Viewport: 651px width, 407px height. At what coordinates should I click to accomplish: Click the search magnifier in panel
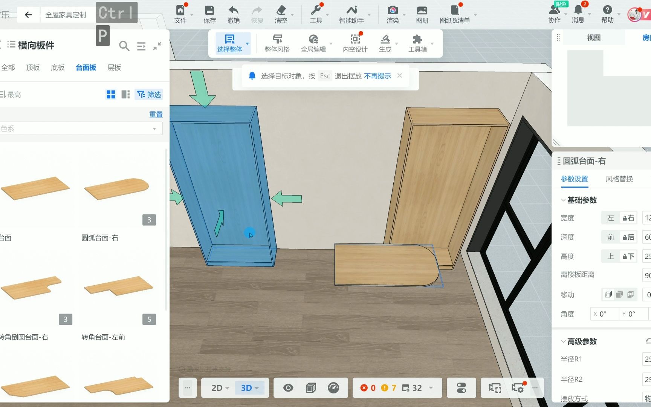(124, 46)
